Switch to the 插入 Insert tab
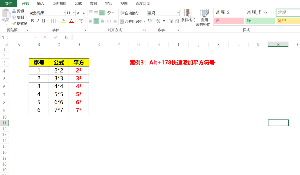The image size is (300, 175). [x=40, y=3]
